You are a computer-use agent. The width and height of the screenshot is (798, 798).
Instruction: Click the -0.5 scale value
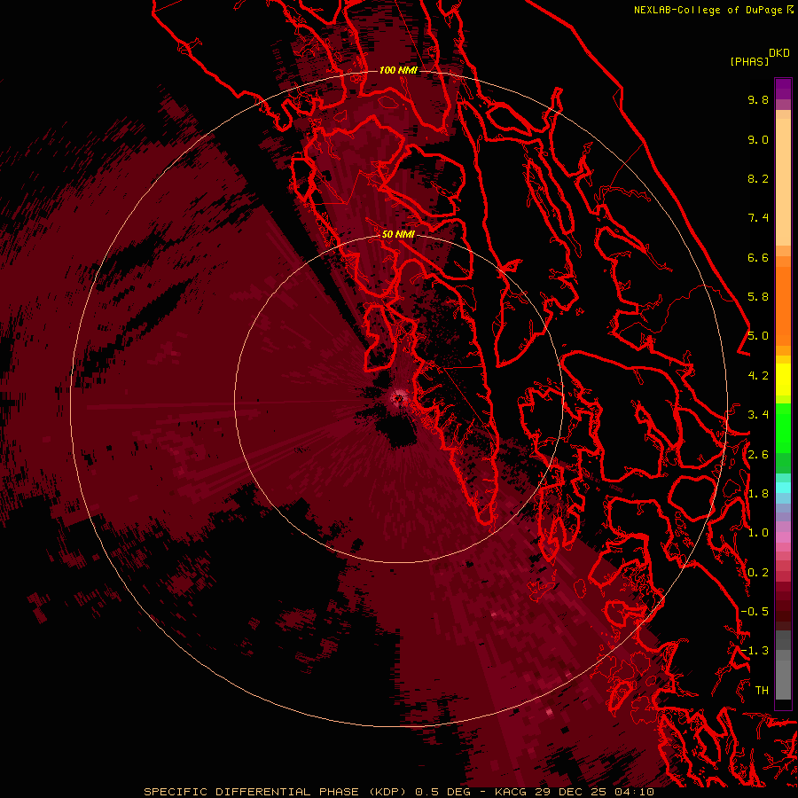(x=755, y=612)
